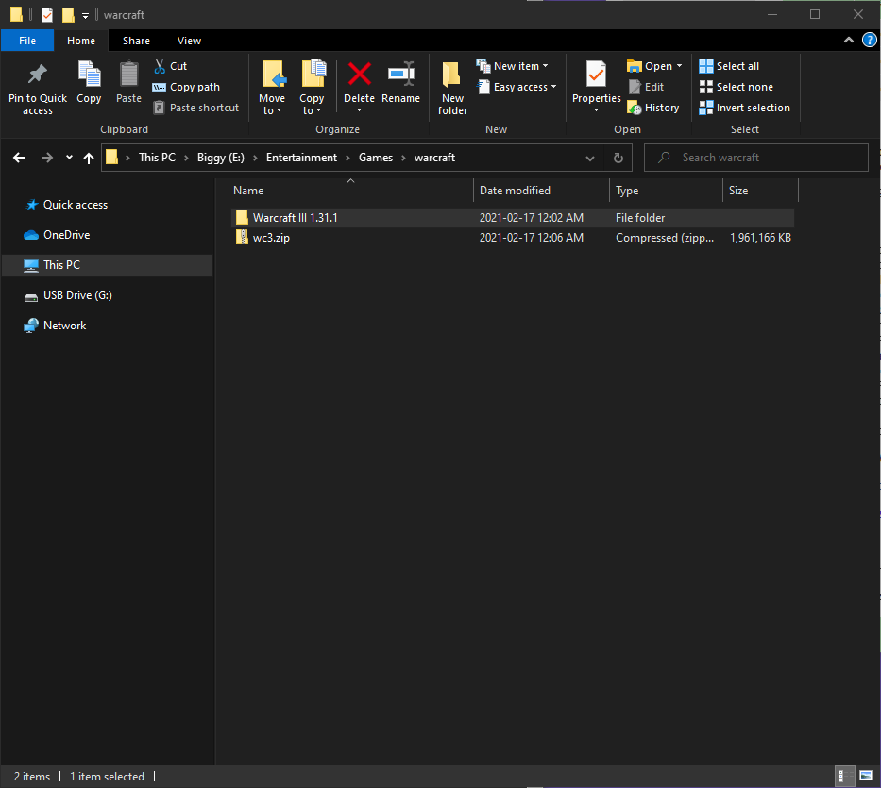Sort by Type column header
881x788 pixels.
(x=667, y=191)
